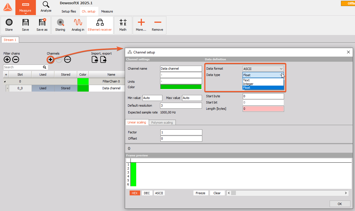The width and height of the screenshot is (355, 211).
Task: Open the Math module
Action: point(123,25)
